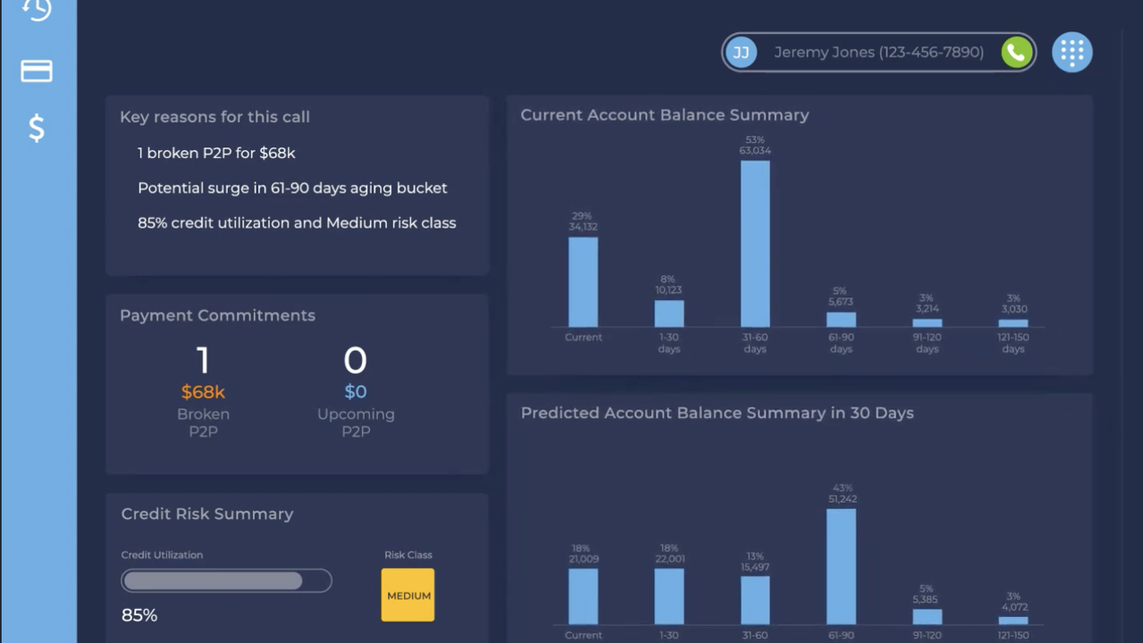The height and width of the screenshot is (643, 1143).
Task: Start the call with the green phone icon
Action: coord(1014,52)
